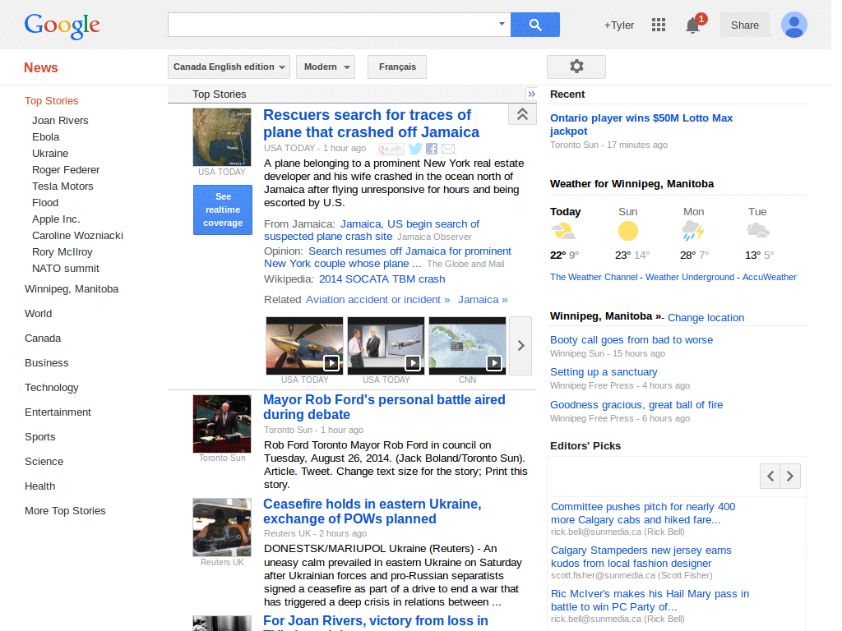Select the Business section
This screenshot has width=842, height=631.
click(x=47, y=362)
